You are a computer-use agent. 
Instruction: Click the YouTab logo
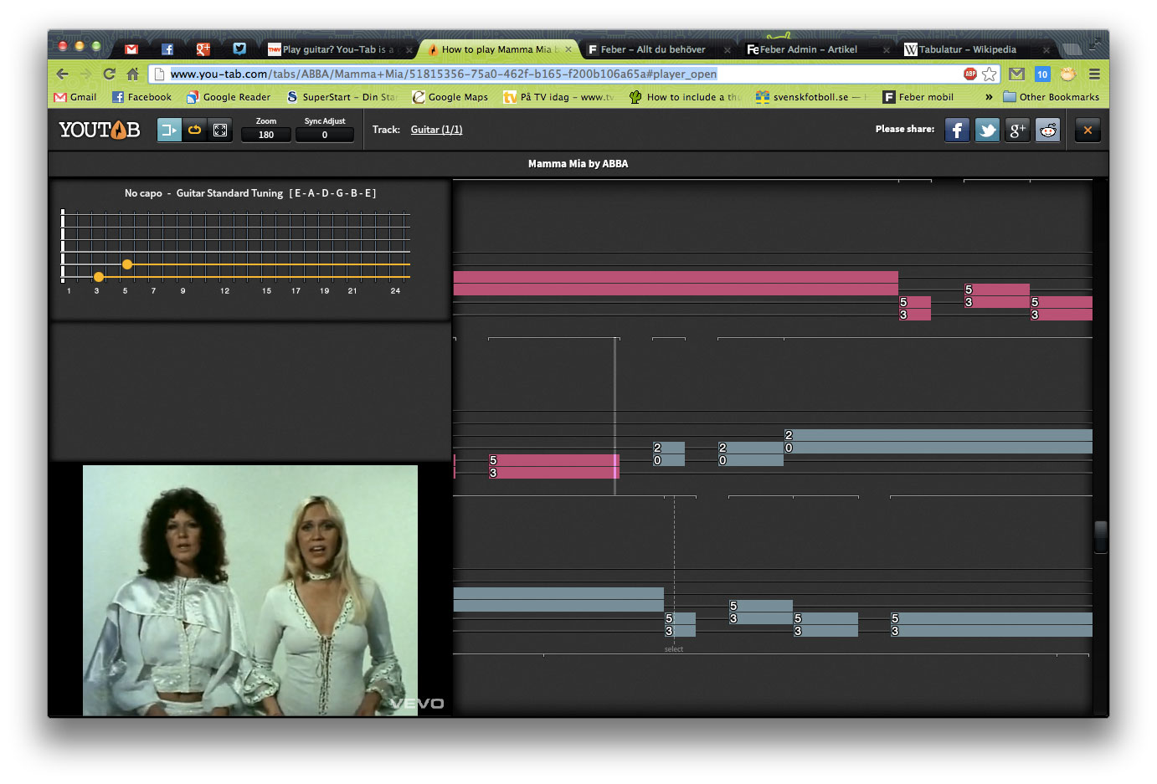(100, 130)
